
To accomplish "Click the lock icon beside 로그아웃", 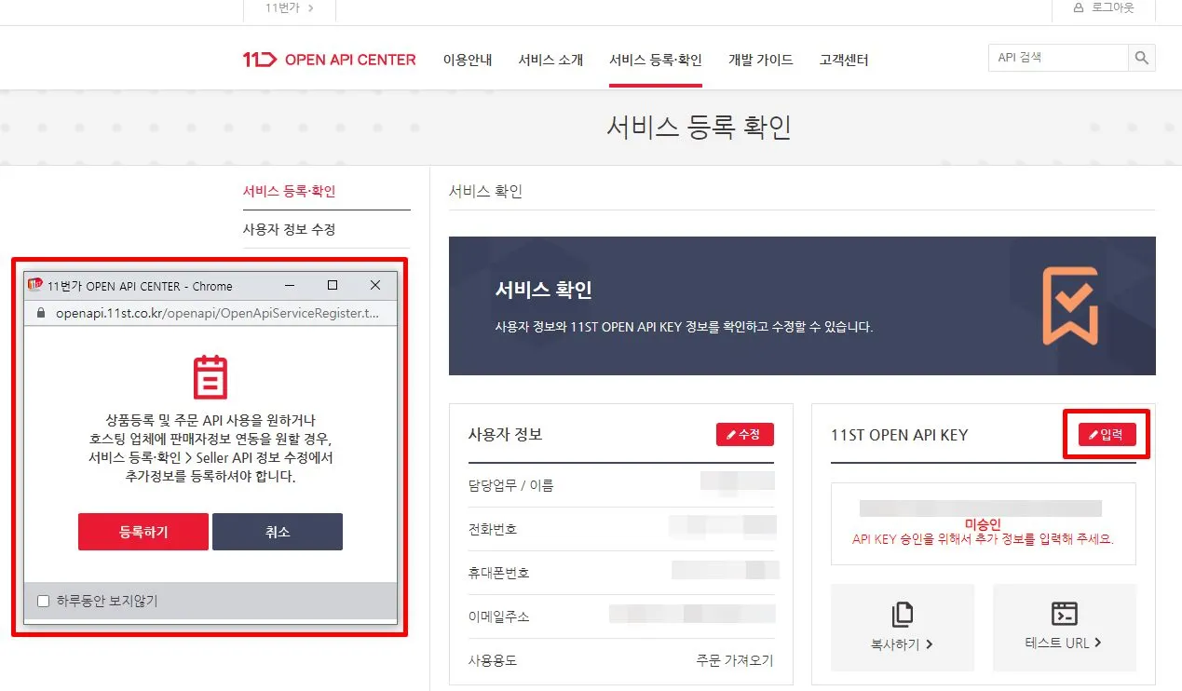I will 1079,7.
